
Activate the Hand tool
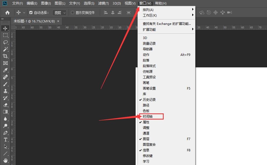click(x=6, y=160)
